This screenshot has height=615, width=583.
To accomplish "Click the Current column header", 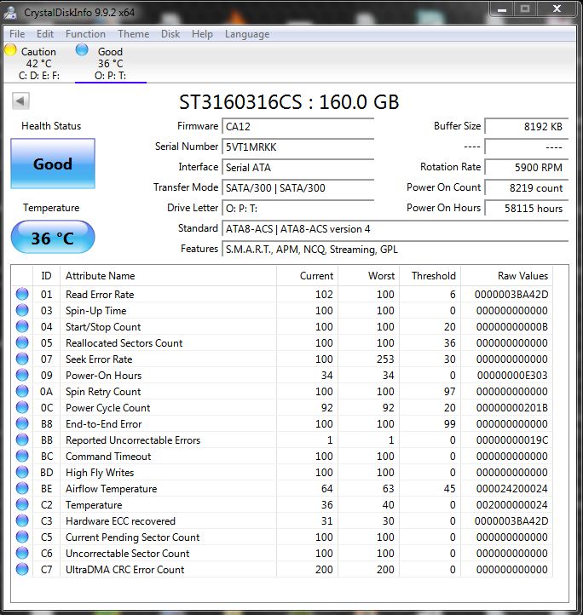I will click(x=307, y=276).
